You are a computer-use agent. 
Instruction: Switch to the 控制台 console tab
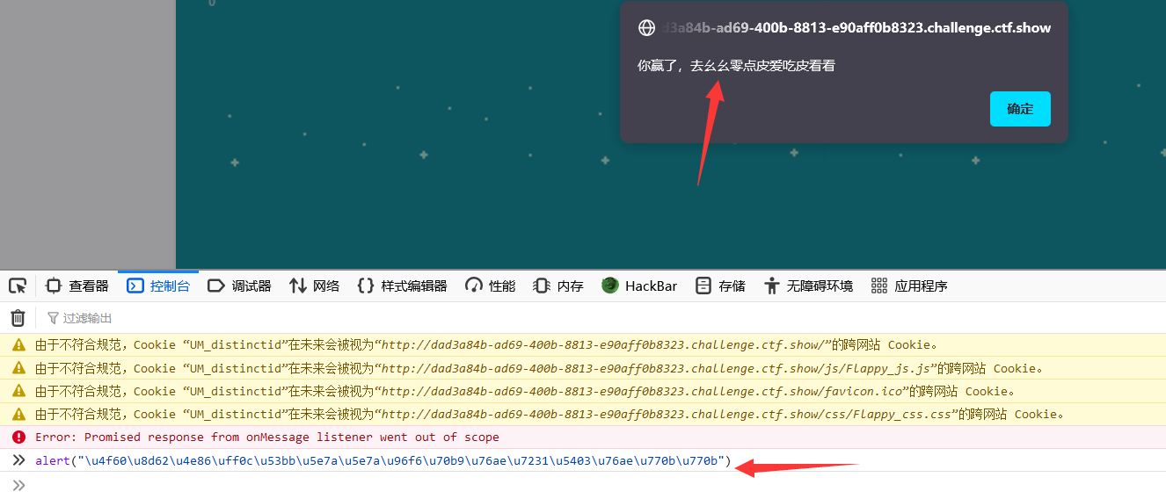pyautogui.click(x=158, y=286)
